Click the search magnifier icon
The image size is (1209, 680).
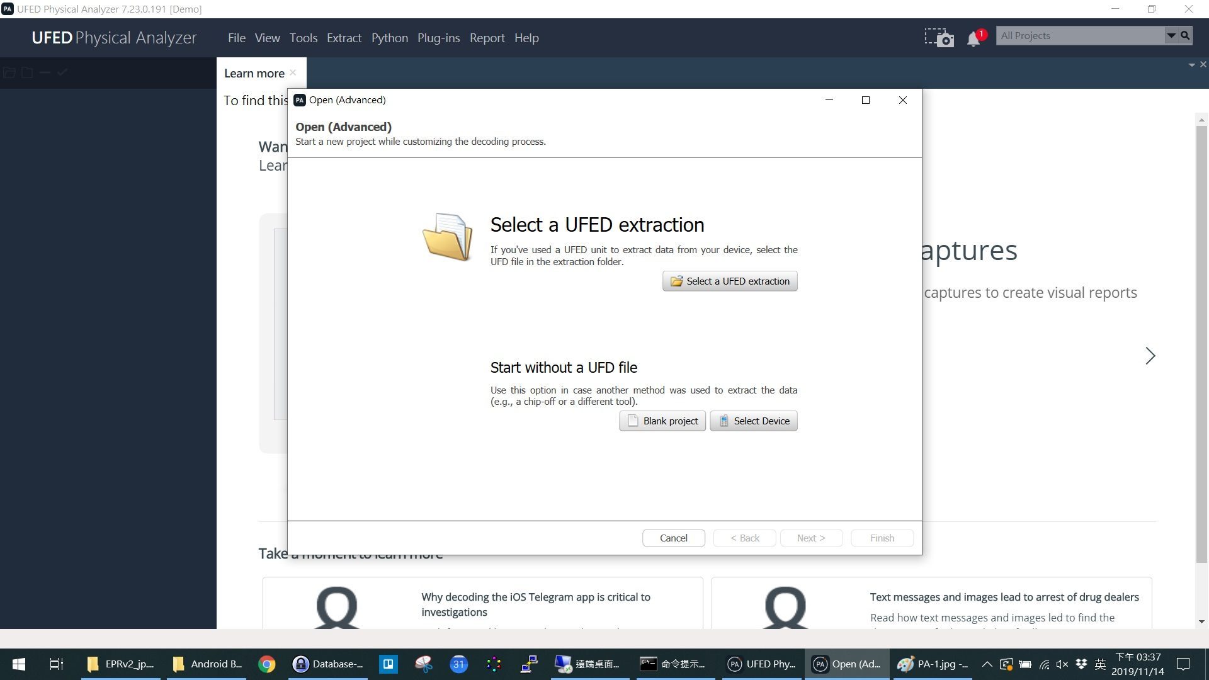click(1185, 36)
